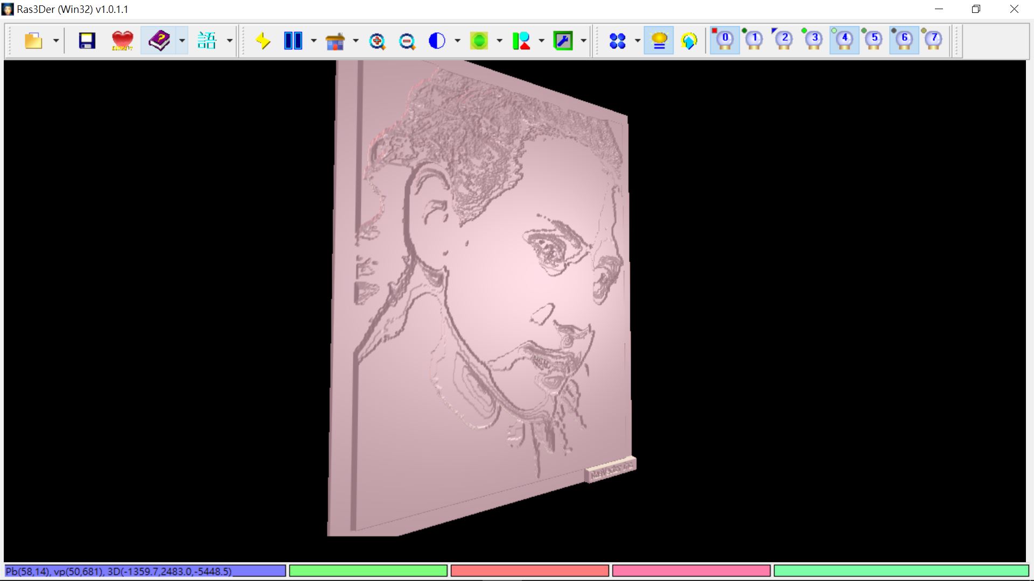The image size is (1034, 581).
Task: Toggle light bulb 0 off
Action: point(724,40)
